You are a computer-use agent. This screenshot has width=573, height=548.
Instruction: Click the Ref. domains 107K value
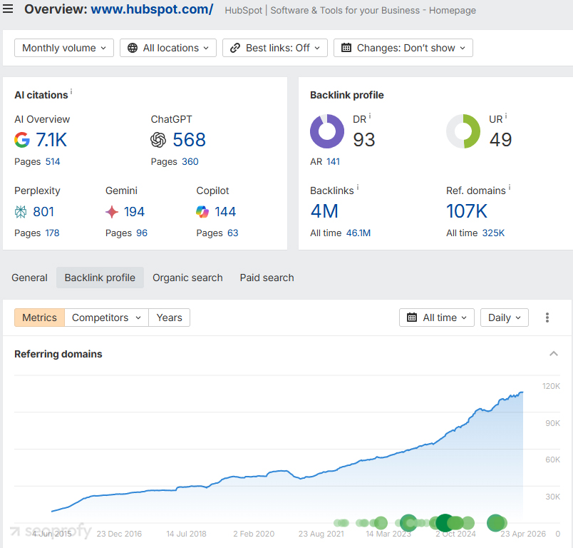coord(467,211)
